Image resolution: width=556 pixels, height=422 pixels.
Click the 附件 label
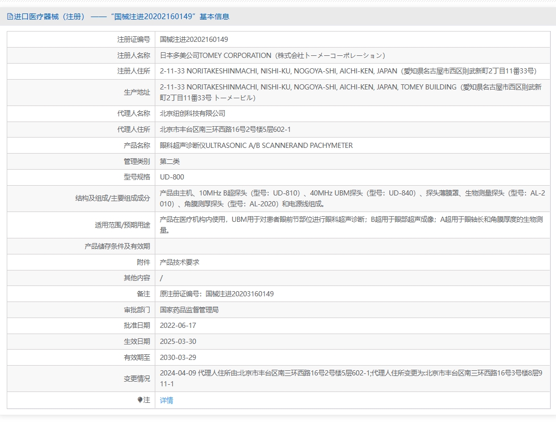[x=143, y=262]
